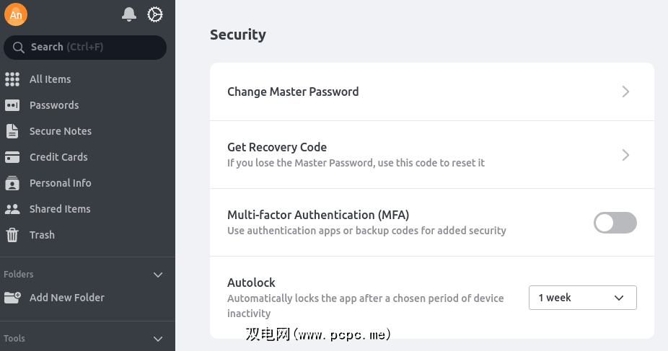Image resolution: width=668 pixels, height=351 pixels.
Task: Click the Search input field
Action: [85, 48]
